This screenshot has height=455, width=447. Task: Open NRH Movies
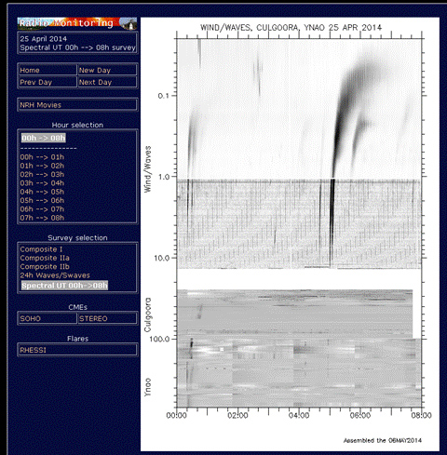[x=77, y=105]
